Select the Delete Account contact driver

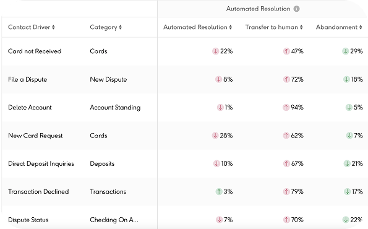[x=30, y=108]
